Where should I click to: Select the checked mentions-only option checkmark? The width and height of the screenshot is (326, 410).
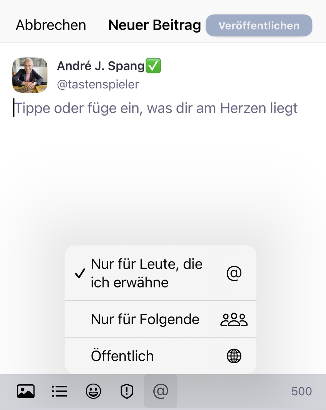80,273
